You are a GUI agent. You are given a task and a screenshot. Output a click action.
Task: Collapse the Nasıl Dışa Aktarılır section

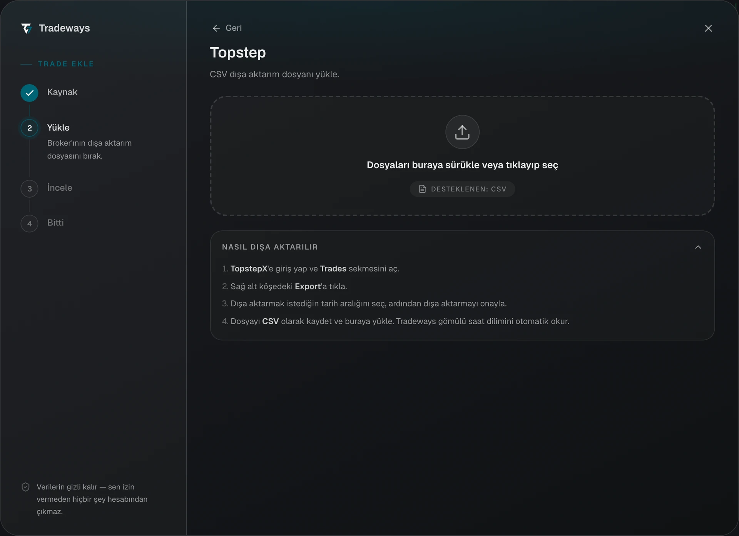[x=698, y=247]
